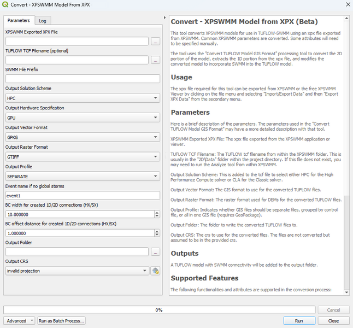Open Output Profile dropdown
The width and height of the screenshot is (353, 328).
pyautogui.click(x=83, y=176)
